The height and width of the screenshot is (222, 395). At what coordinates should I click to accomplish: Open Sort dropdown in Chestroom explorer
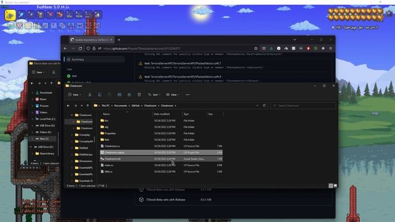(x=154, y=94)
